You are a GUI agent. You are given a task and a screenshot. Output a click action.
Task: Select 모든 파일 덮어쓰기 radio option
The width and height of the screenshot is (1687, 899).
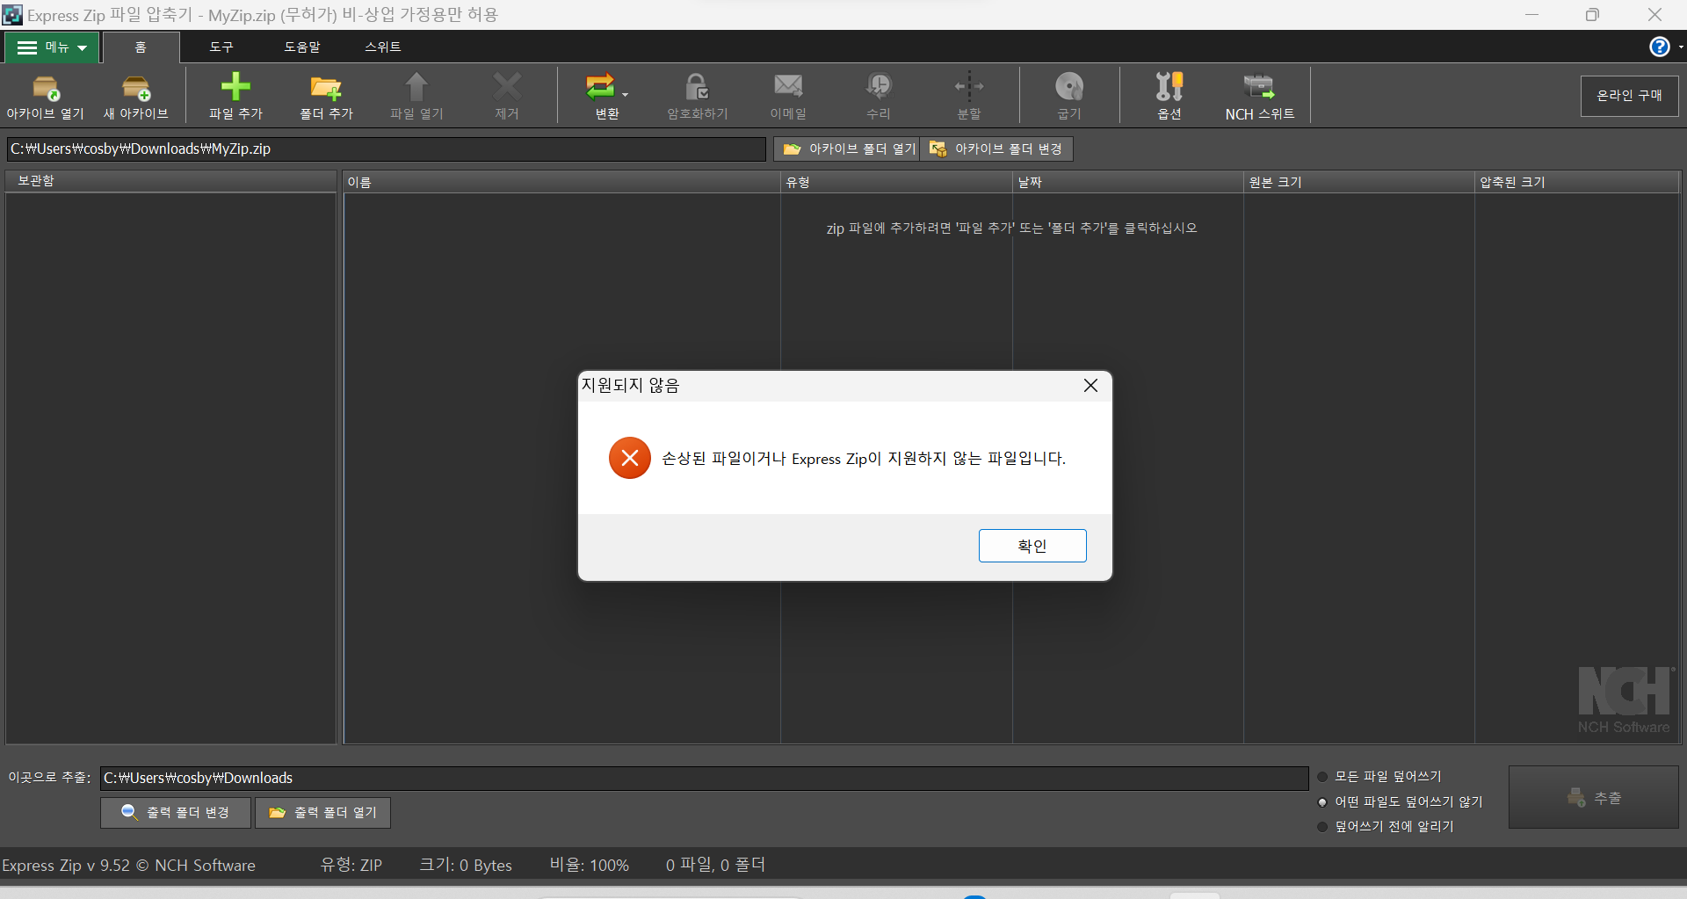click(1321, 777)
